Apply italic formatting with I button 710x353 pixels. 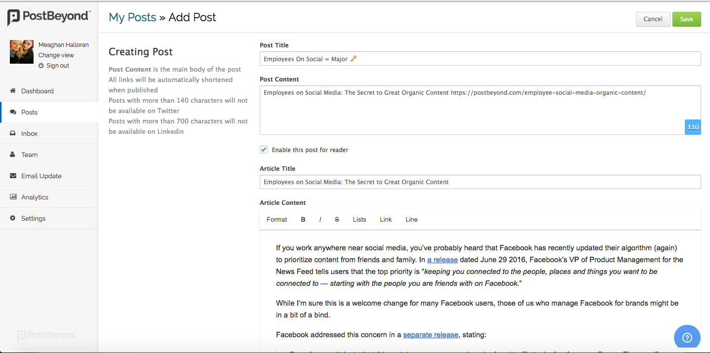click(320, 220)
